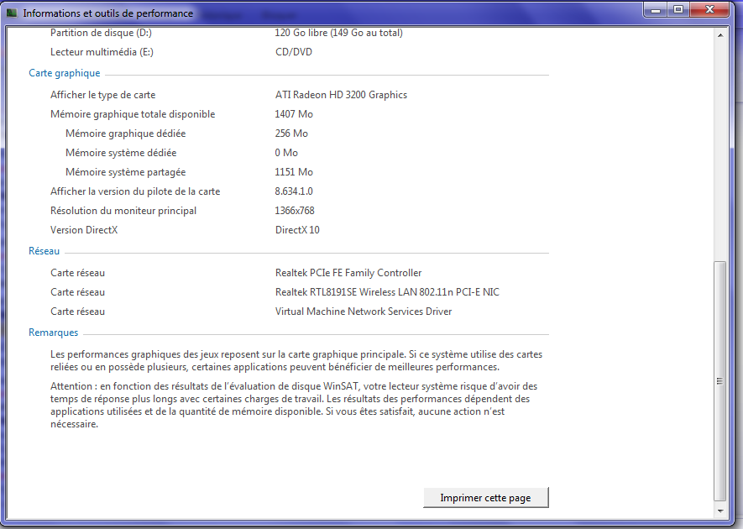Select the Réseau section heading
This screenshot has width=743, height=529.
point(44,251)
